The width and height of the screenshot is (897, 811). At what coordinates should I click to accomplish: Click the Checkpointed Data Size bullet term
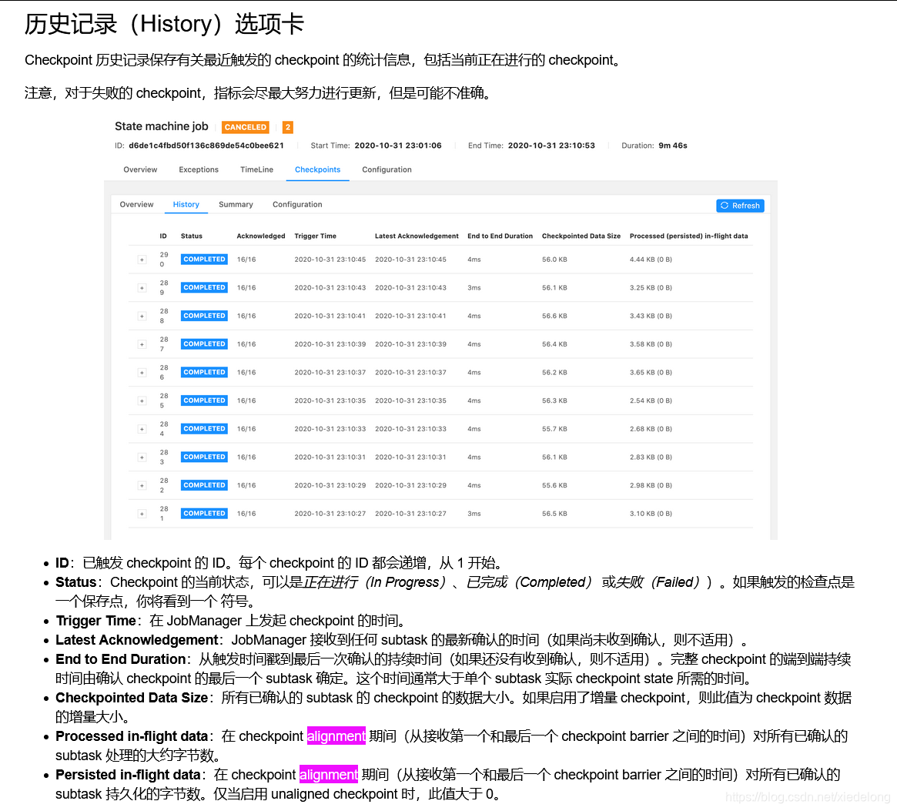pos(132,698)
